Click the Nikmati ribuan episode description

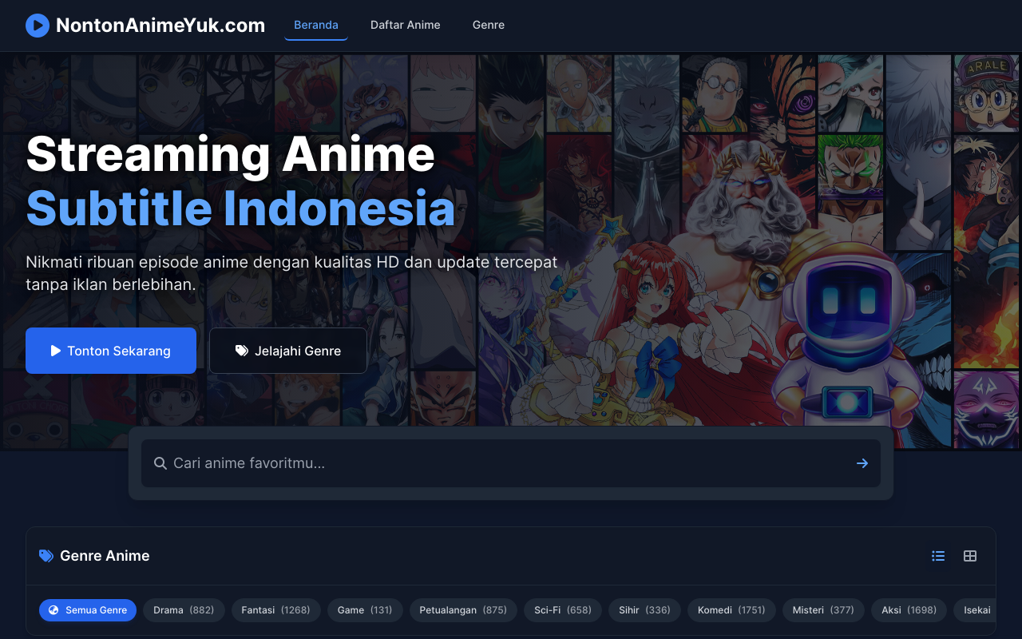pos(291,273)
